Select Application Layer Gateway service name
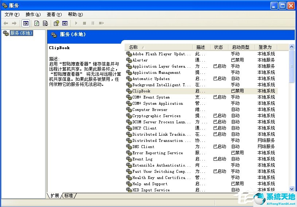The image size is (297, 207). click(161, 66)
